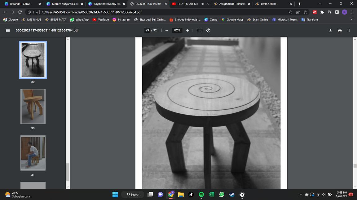The image size is (357, 200).
Task: Open Chrome's three-dot menu
Action: pyautogui.click(x=352, y=12)
